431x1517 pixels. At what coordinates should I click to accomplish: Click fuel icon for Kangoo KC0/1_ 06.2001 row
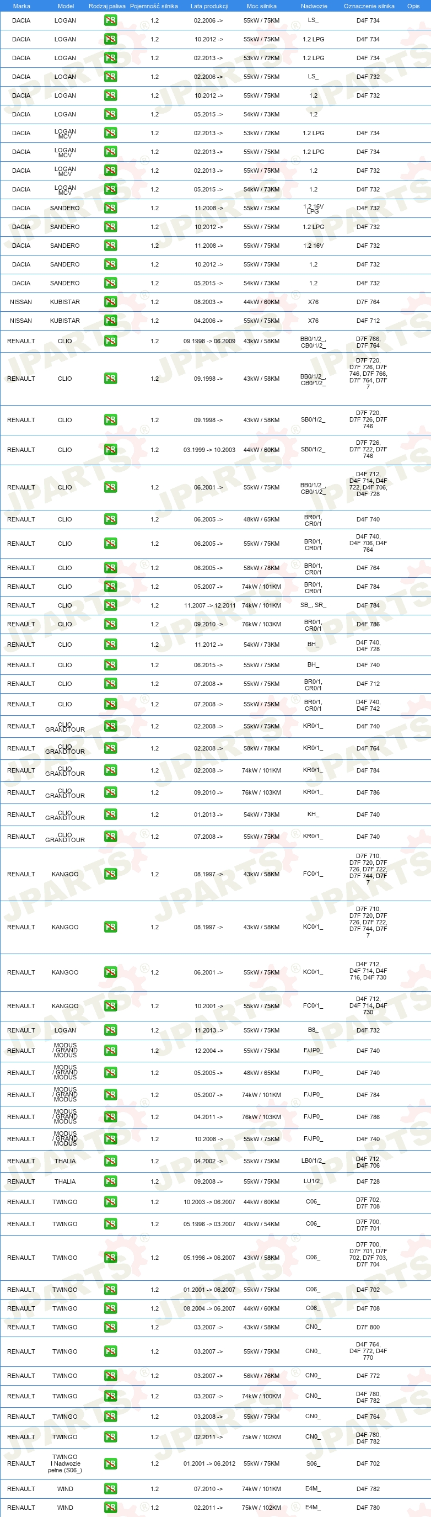tap(111, 973)
